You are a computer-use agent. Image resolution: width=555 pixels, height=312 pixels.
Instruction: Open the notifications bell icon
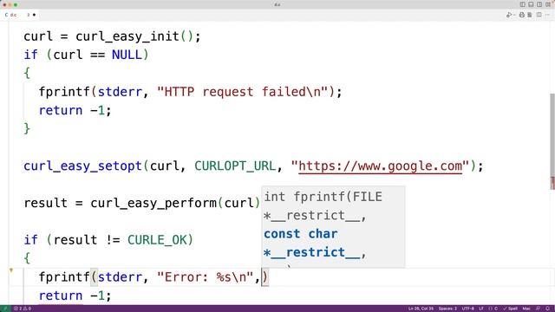coord(547,309)
